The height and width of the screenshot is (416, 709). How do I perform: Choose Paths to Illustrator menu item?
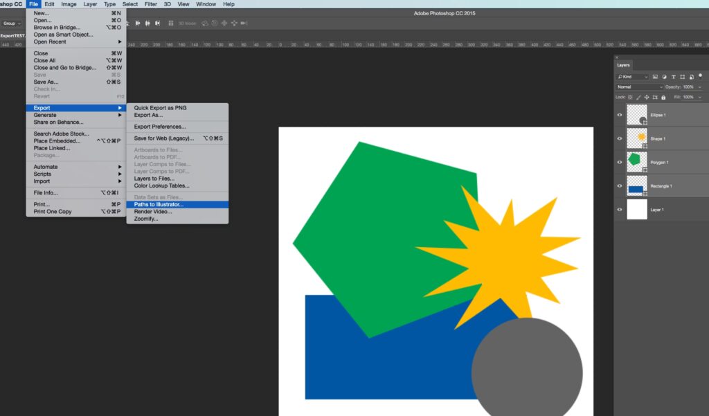tap(159, 204)
